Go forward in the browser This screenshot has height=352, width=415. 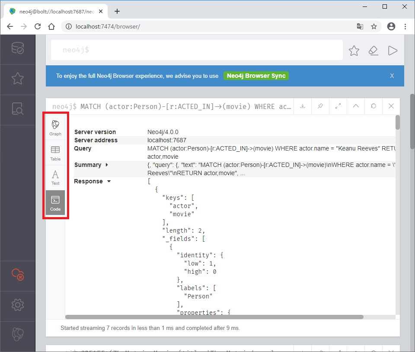coord(24,26)
